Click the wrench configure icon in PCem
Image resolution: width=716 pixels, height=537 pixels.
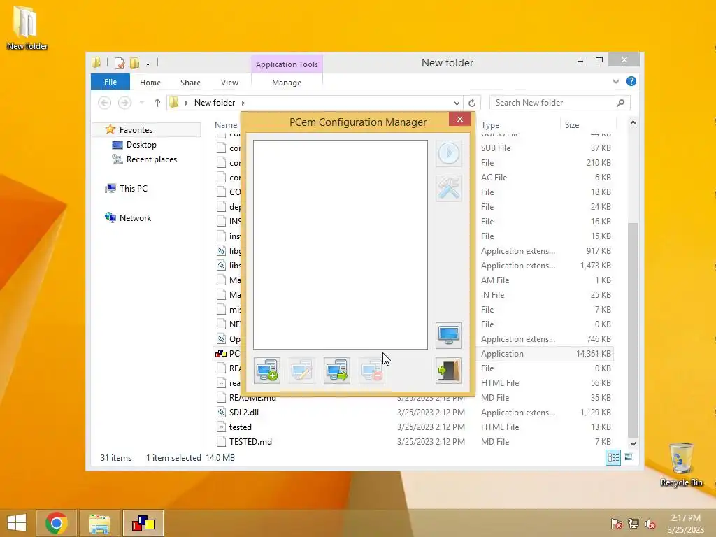pos(449,188)
